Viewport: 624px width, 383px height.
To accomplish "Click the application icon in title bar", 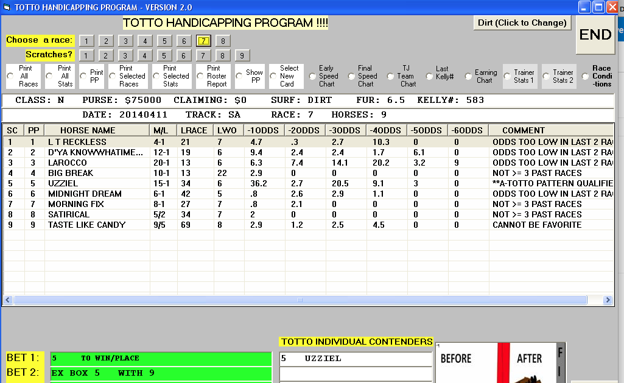I will tap(7, 7).
